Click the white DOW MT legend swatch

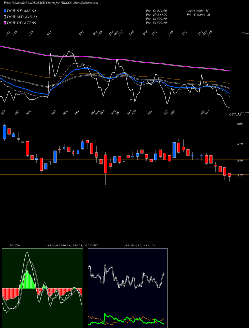point(5,17)
